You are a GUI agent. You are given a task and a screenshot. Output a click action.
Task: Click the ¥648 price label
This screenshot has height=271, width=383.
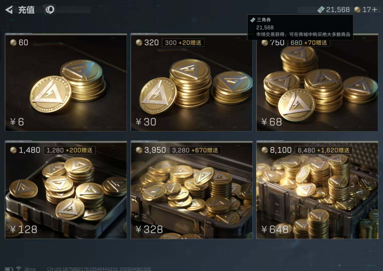coord(275,229)
